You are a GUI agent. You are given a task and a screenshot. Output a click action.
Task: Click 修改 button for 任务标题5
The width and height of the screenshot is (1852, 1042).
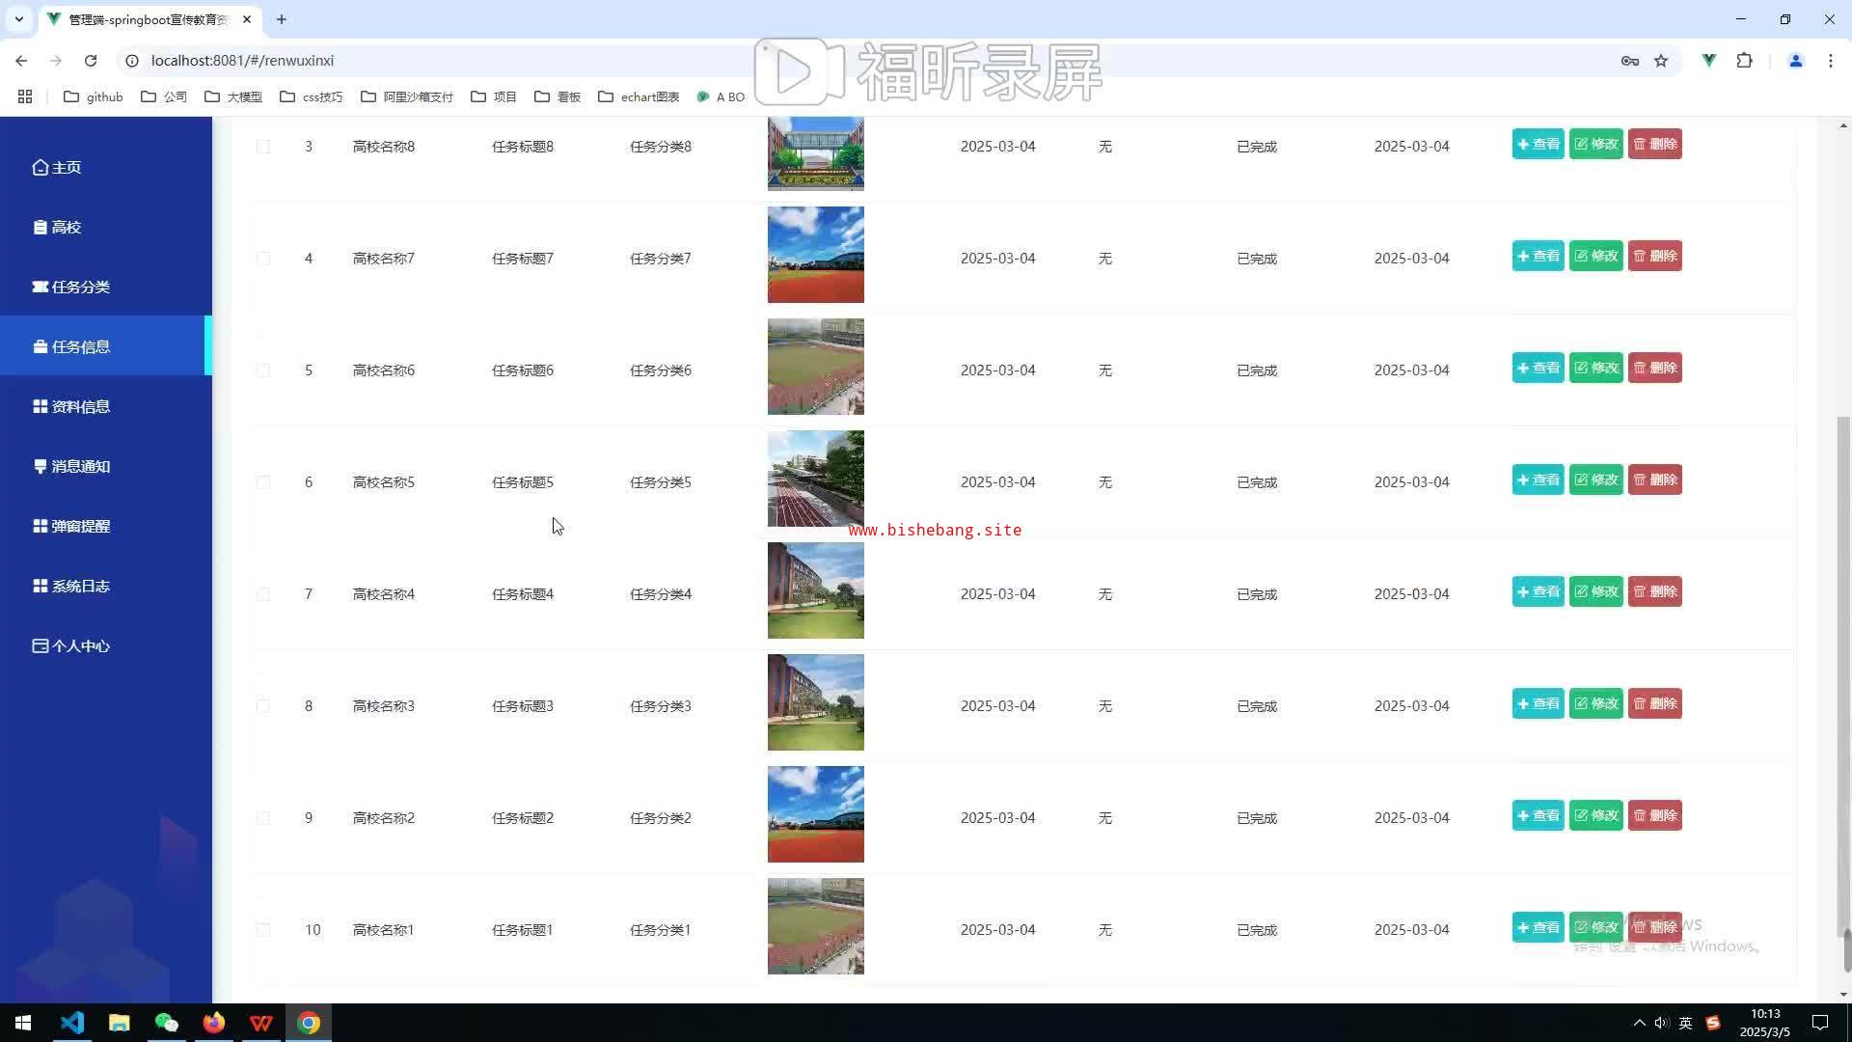point(1595,480)
